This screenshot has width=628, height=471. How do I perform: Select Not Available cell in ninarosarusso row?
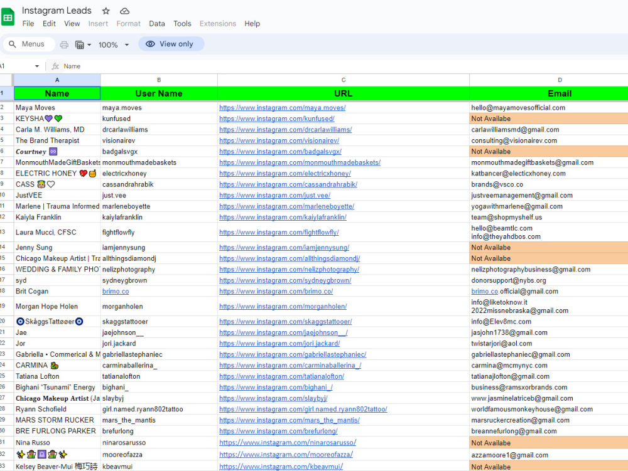coord(549,443)
